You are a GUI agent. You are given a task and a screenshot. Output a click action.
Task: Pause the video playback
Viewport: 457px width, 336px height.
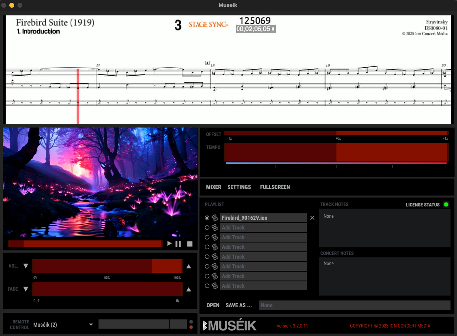tap(178, 244)
